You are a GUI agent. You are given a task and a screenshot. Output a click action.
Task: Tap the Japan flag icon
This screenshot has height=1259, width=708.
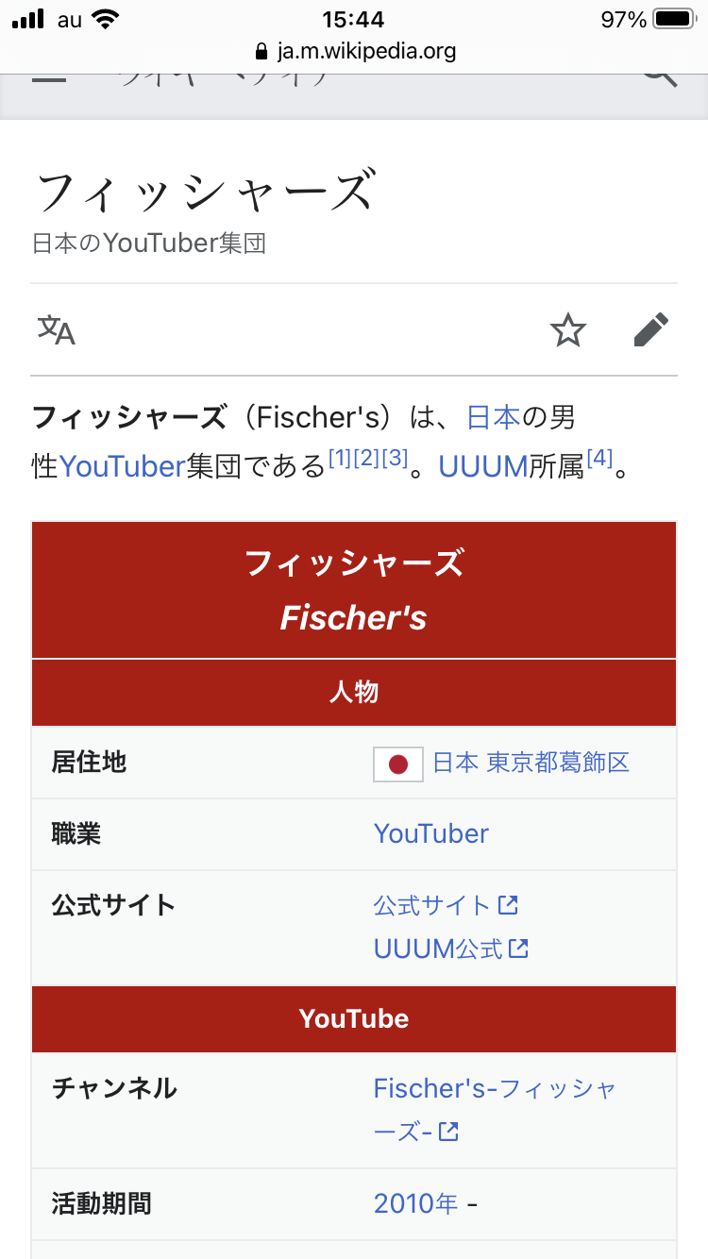[398, 764]
